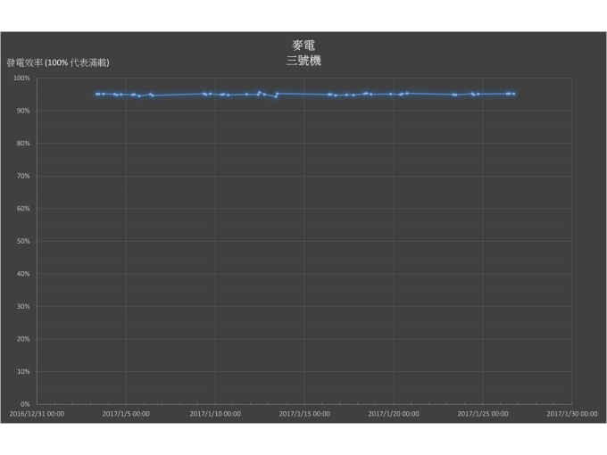Click the 2017/1/30 00:00 date label
This screenshot has height=455, width=607.
click(x=572, y=414)
